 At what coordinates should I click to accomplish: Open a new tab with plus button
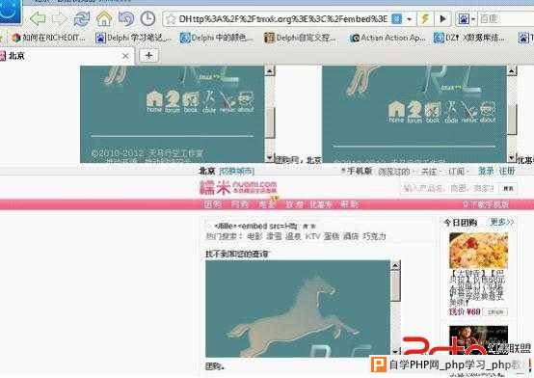(148, 56)
